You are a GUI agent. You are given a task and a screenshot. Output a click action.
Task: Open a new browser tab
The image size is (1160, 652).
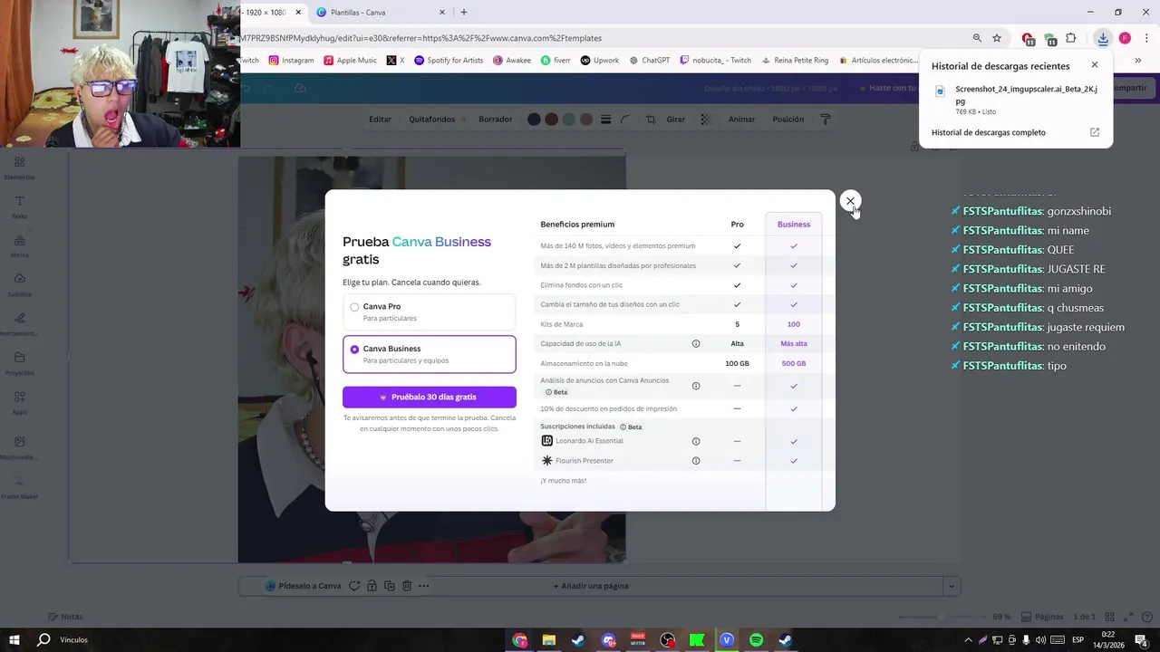click(x=464, y=13)
